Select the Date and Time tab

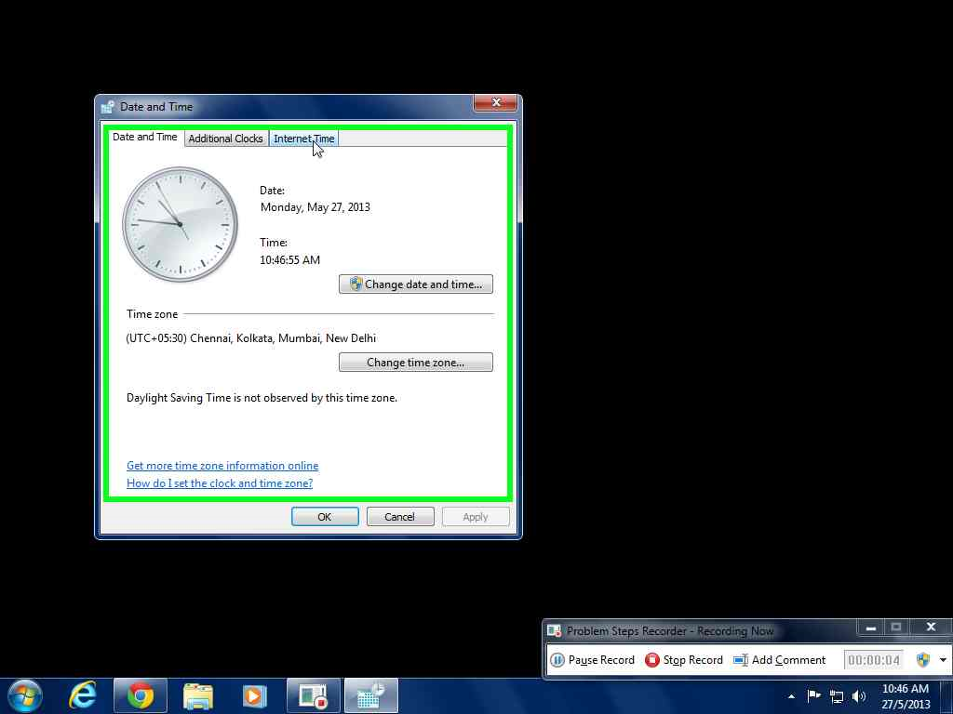click(x=144, y=137)
